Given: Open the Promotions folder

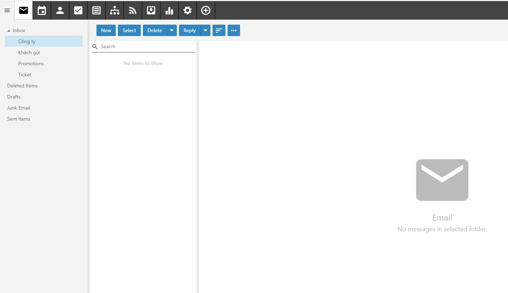Looking at the screenshot, I should (31, 64).
